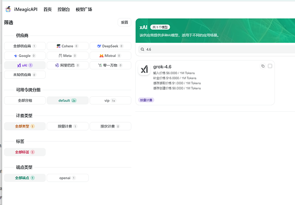Click the xAI logo on grok-4.6 card
Image resolution: width=295 pixels, height=205 pixels.
pos(145,69)
